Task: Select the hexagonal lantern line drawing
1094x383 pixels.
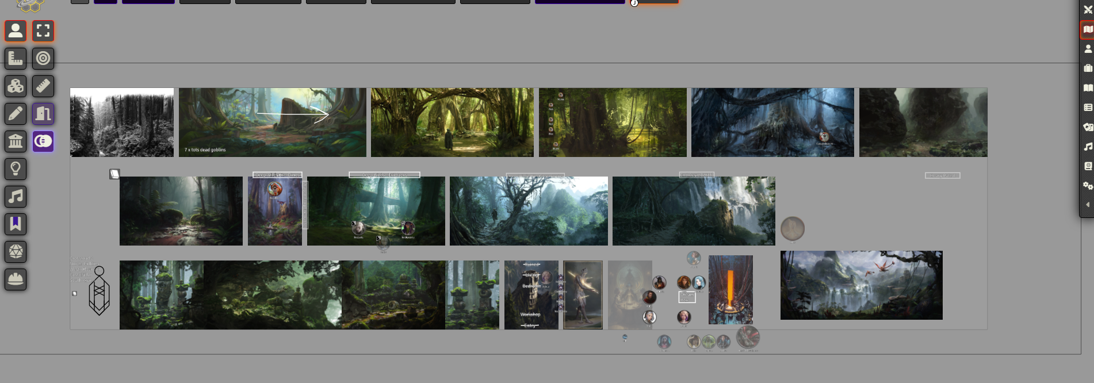Action: pos(99,290)
